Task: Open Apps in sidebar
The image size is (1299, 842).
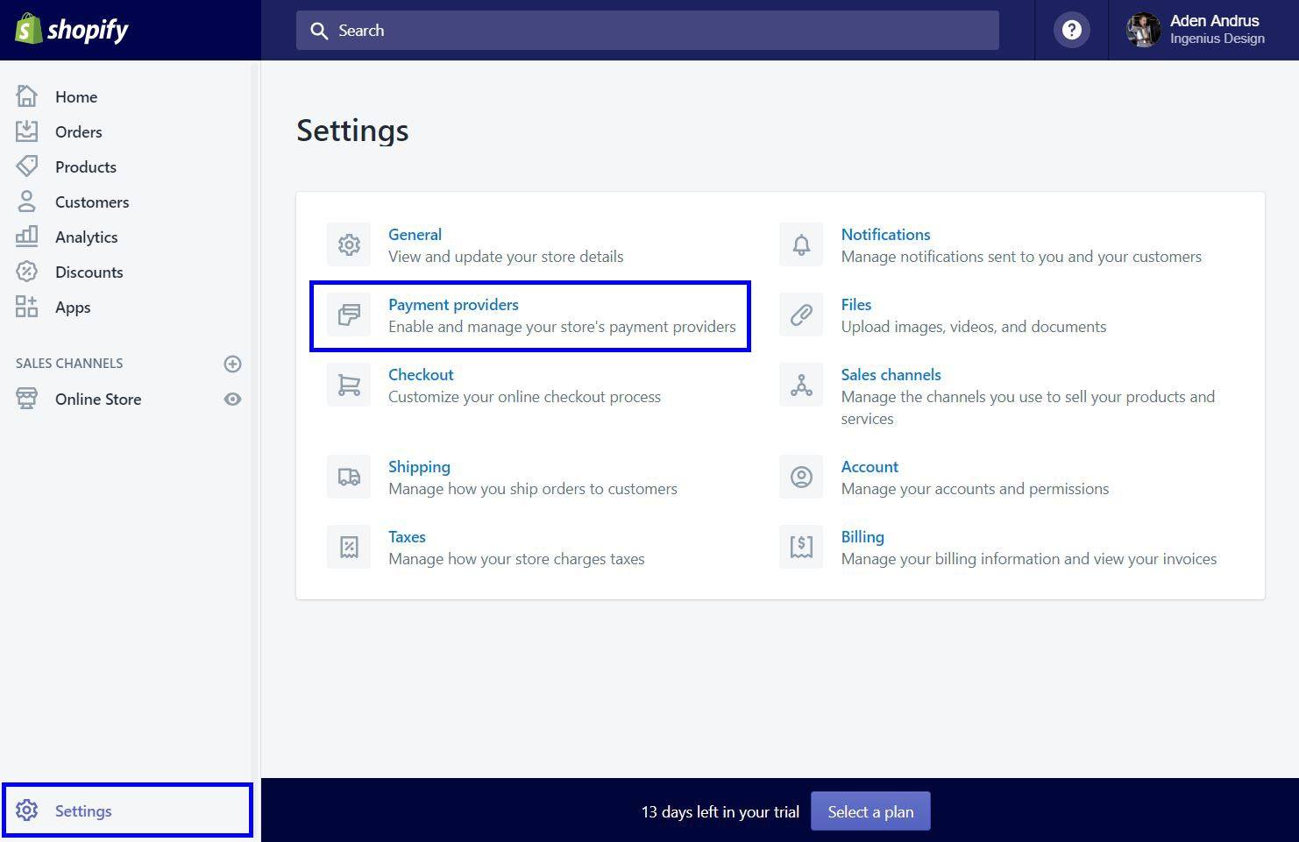Action: coord(73,308)
